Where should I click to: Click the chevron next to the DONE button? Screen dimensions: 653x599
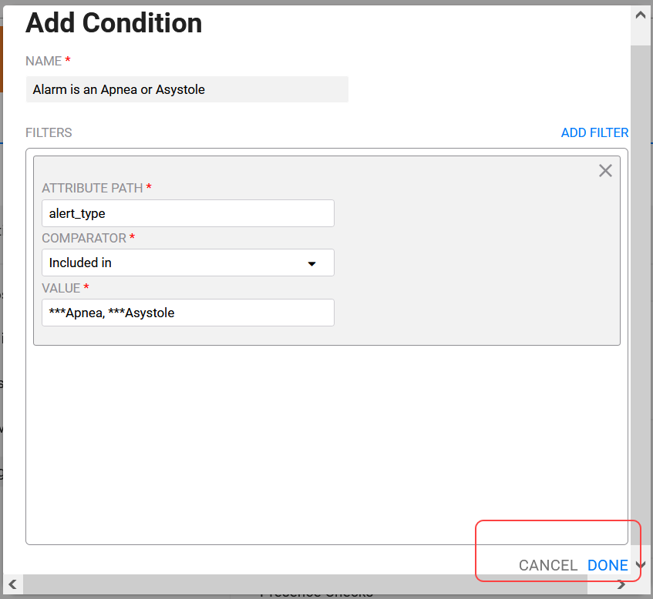(640, 565)
